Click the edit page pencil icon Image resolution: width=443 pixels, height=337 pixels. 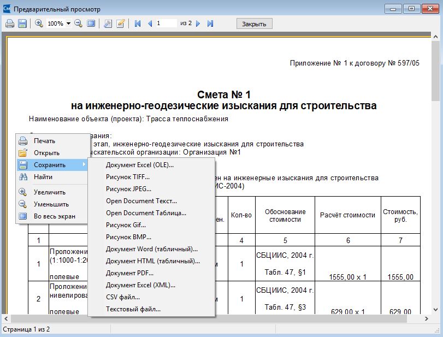121,23
